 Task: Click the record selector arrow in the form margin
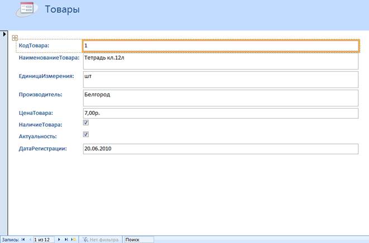4,34
